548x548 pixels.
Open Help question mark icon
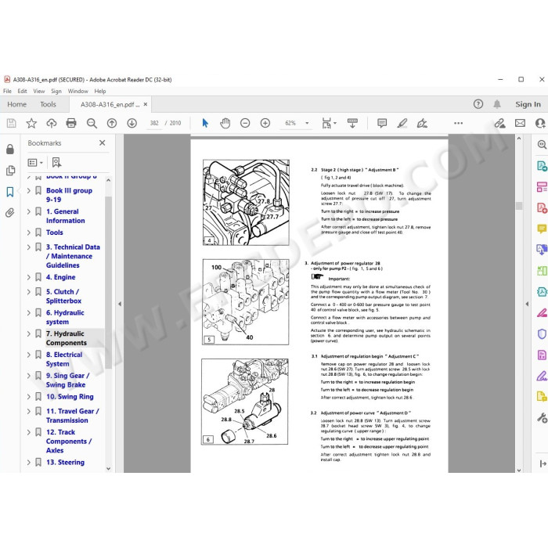478,104
